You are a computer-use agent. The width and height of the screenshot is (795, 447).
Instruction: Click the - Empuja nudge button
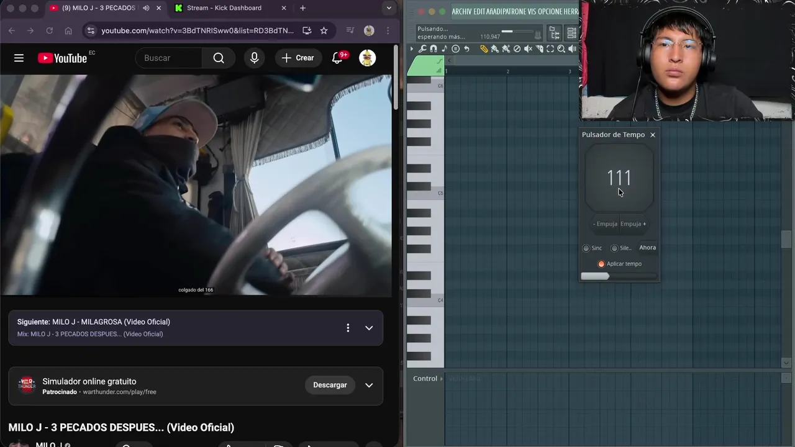tap(605, 224)
